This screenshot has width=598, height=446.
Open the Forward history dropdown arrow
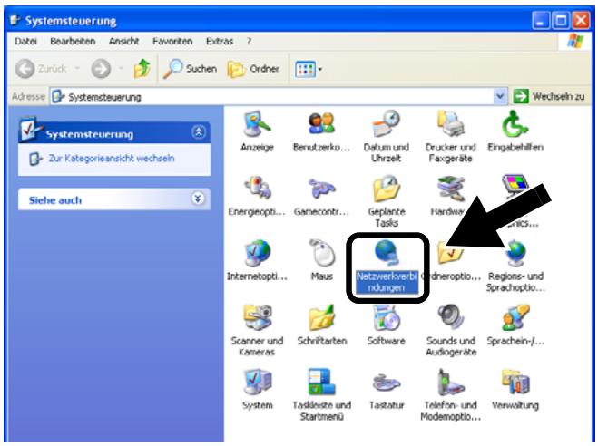click(121, 69)
